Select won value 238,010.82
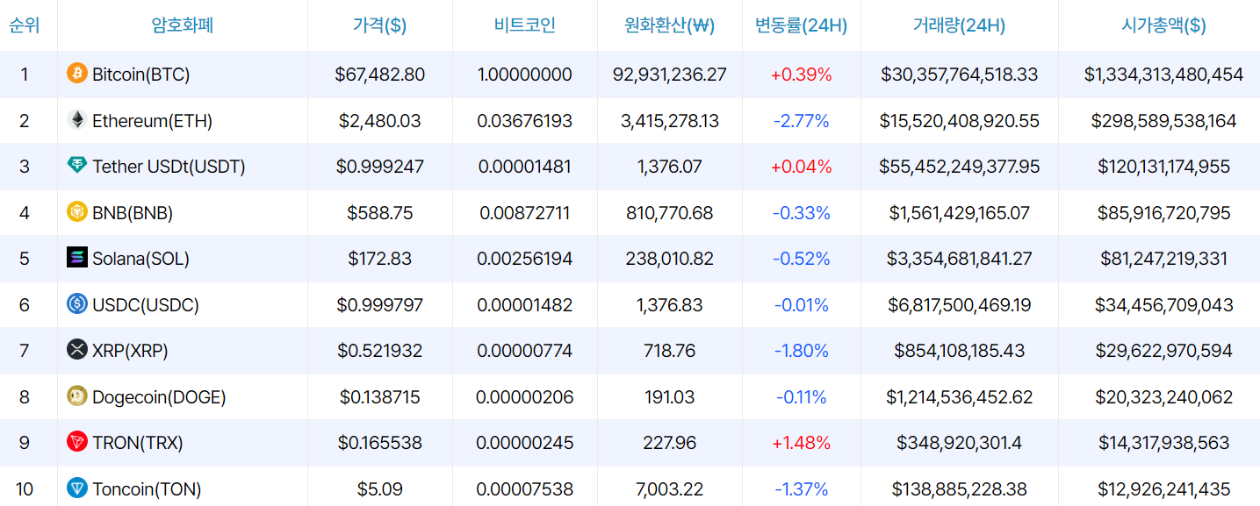Screen dimensions: 1260x506 tap(669, 259)
